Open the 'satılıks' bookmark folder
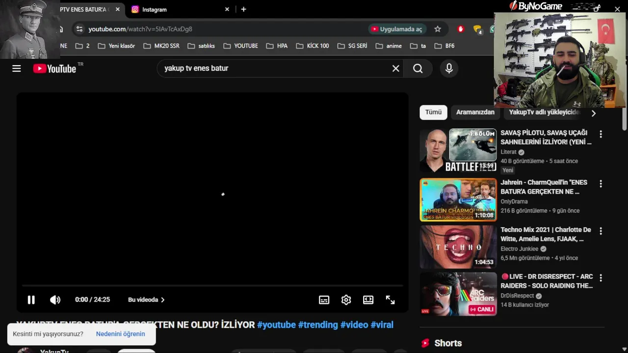Image resolution: width=628 pixels, height=353 pixels. click(201, 46)
